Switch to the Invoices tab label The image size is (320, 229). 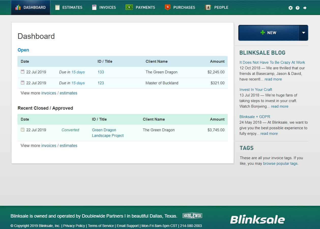pos(108,7)
